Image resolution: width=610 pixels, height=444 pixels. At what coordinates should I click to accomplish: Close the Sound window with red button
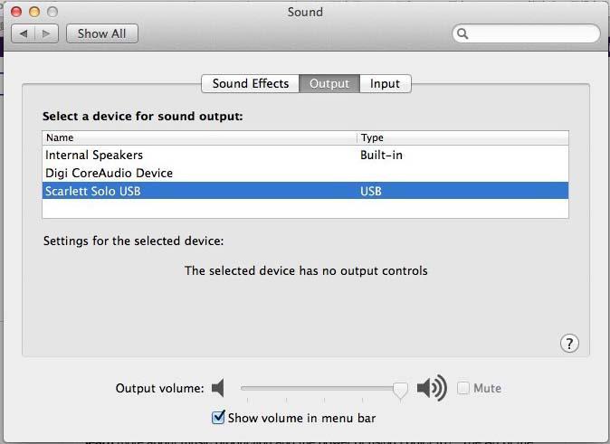18,12
